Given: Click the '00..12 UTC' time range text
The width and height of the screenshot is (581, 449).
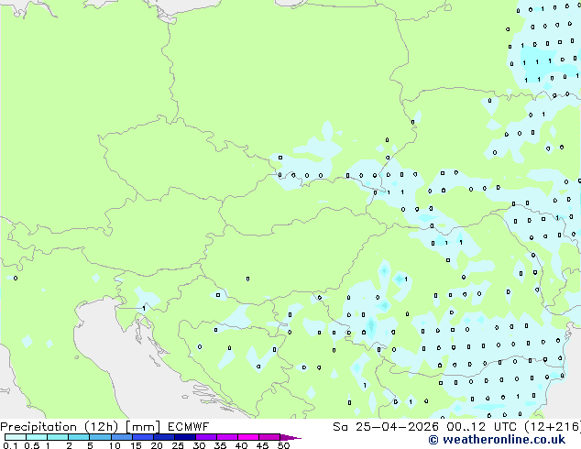Looking at the screenshot, I should (481, 427).
